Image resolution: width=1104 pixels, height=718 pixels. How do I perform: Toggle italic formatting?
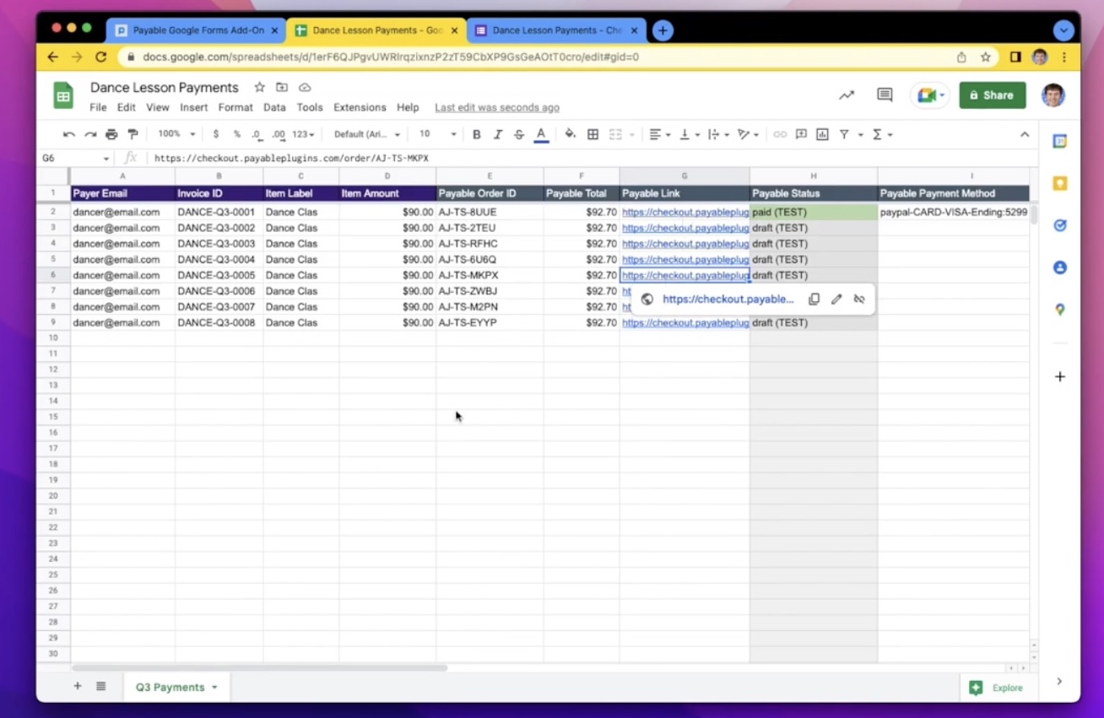[x=498, y=134]
